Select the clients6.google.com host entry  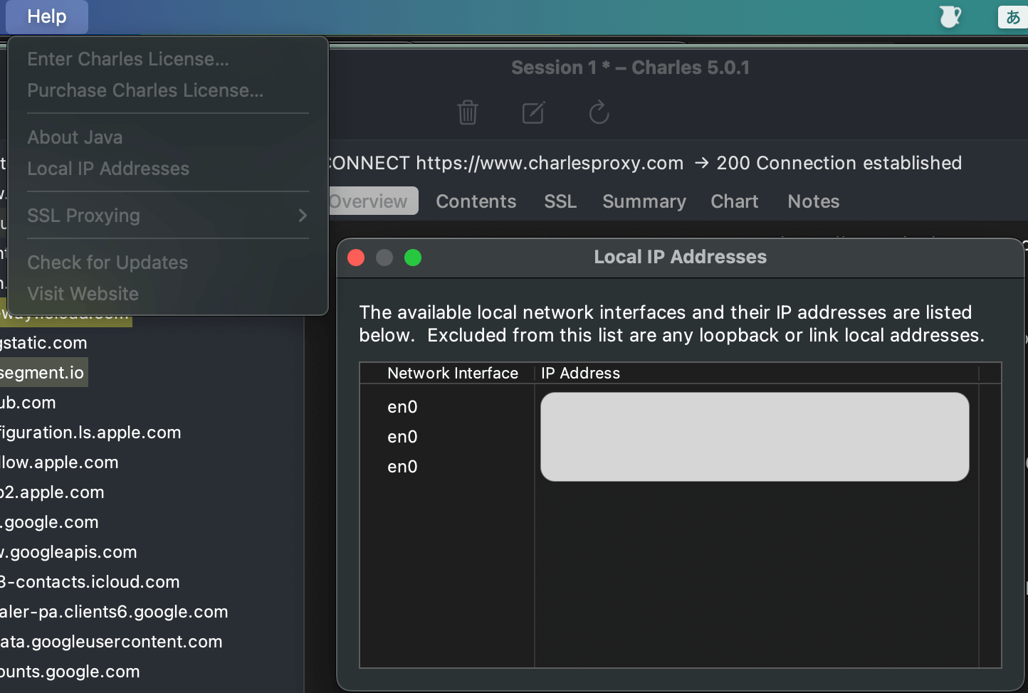115,612
